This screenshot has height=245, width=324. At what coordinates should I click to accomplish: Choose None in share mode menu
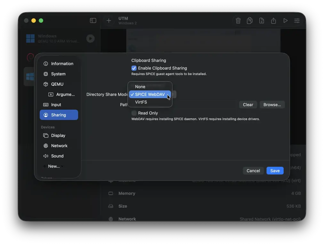(x=150, y=87)
